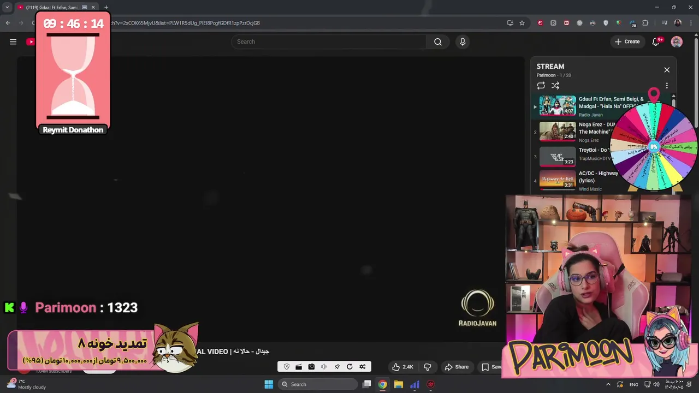Open STREAM playlist three-dot options

[667, 86]
